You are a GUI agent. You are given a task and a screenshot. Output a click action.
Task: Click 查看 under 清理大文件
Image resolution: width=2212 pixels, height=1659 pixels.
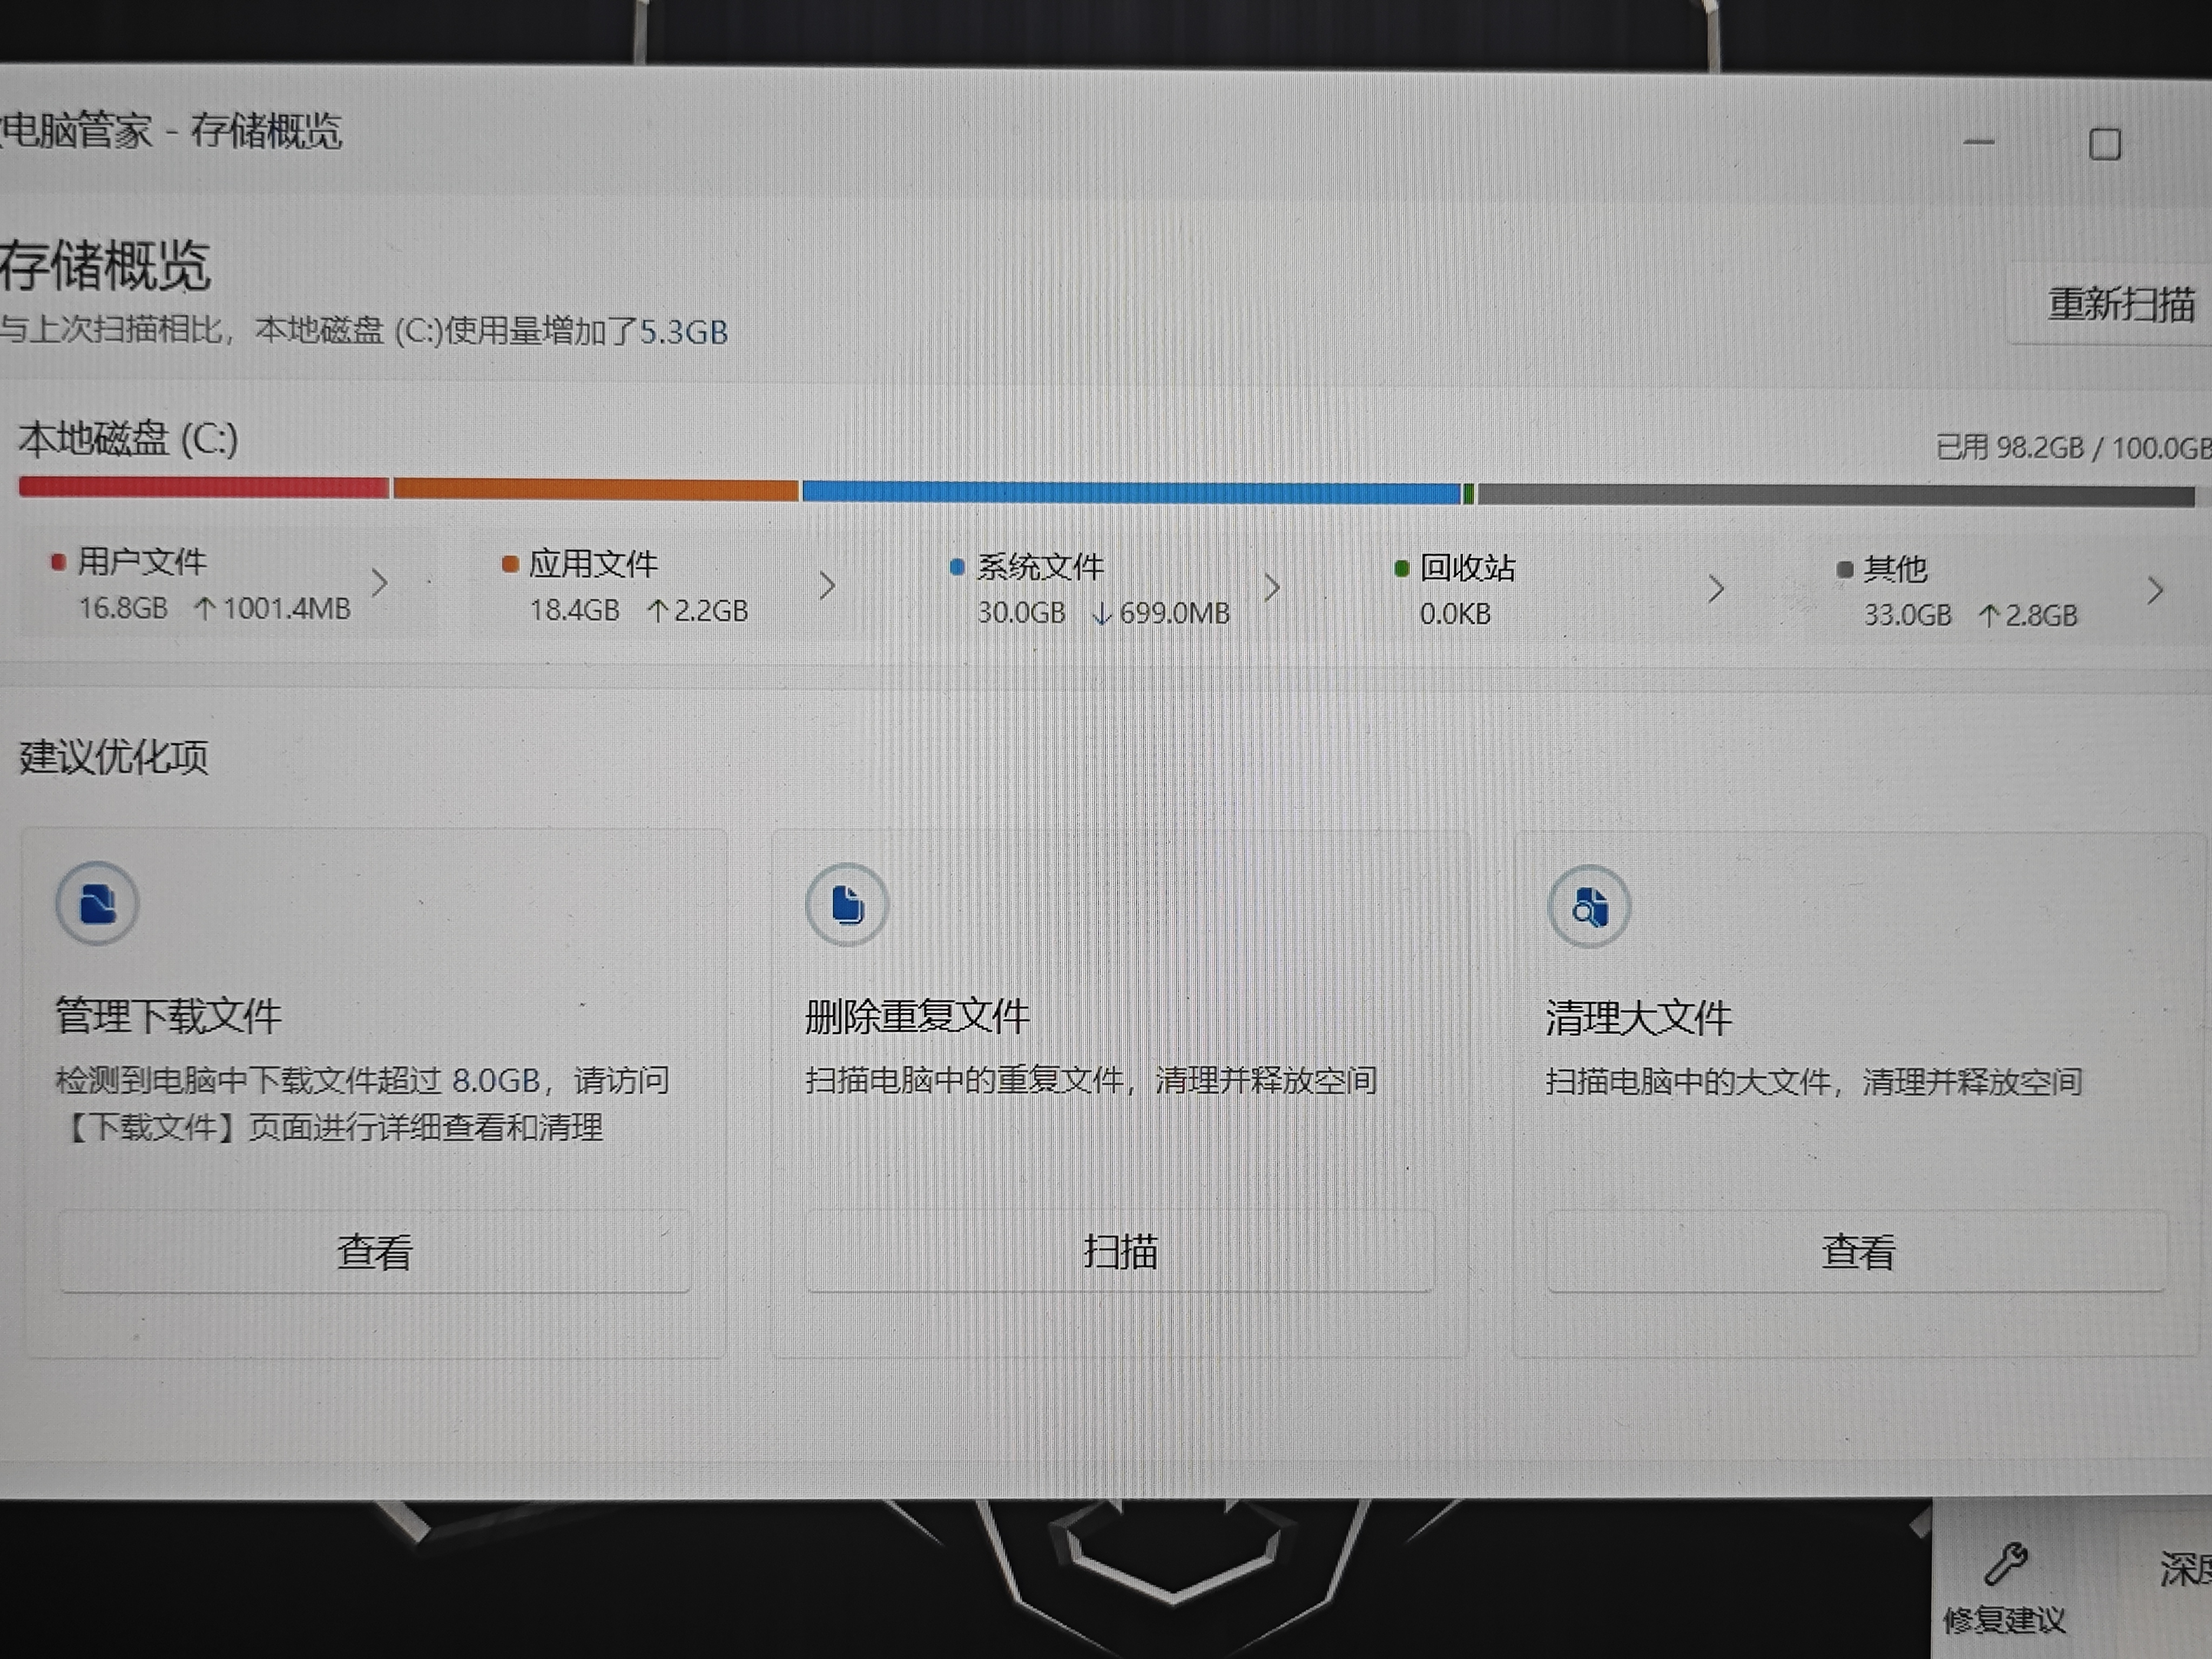(x=1857, y=1252)
